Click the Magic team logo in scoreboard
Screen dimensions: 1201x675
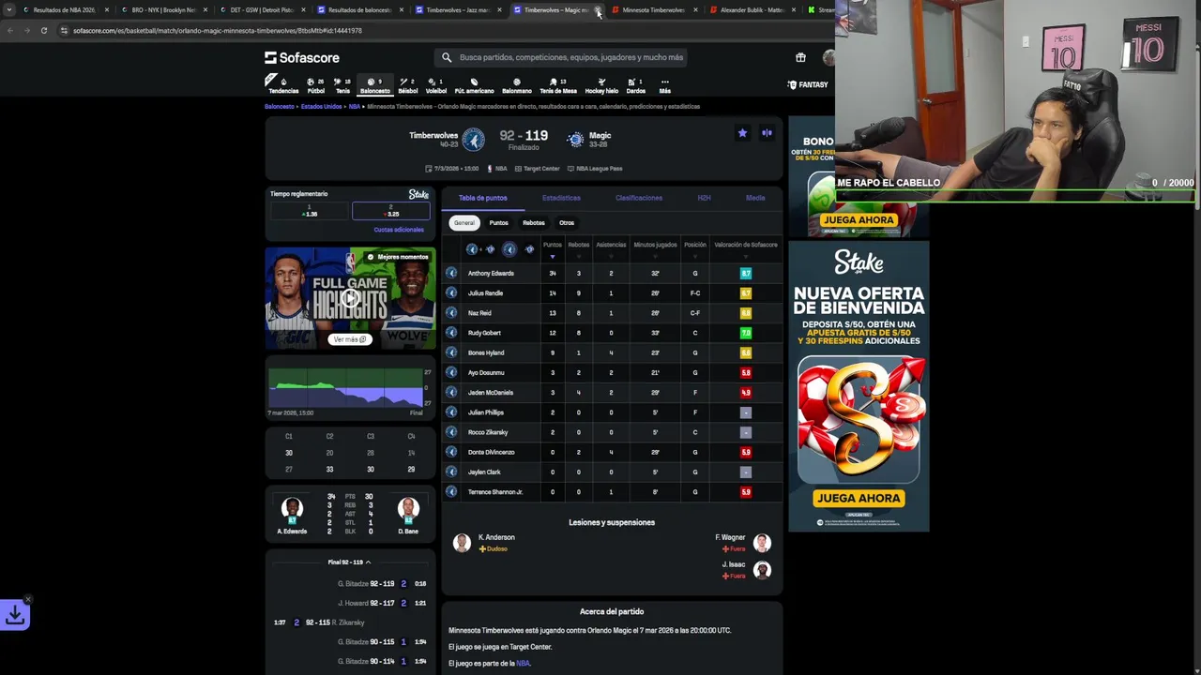coord(575,140)
